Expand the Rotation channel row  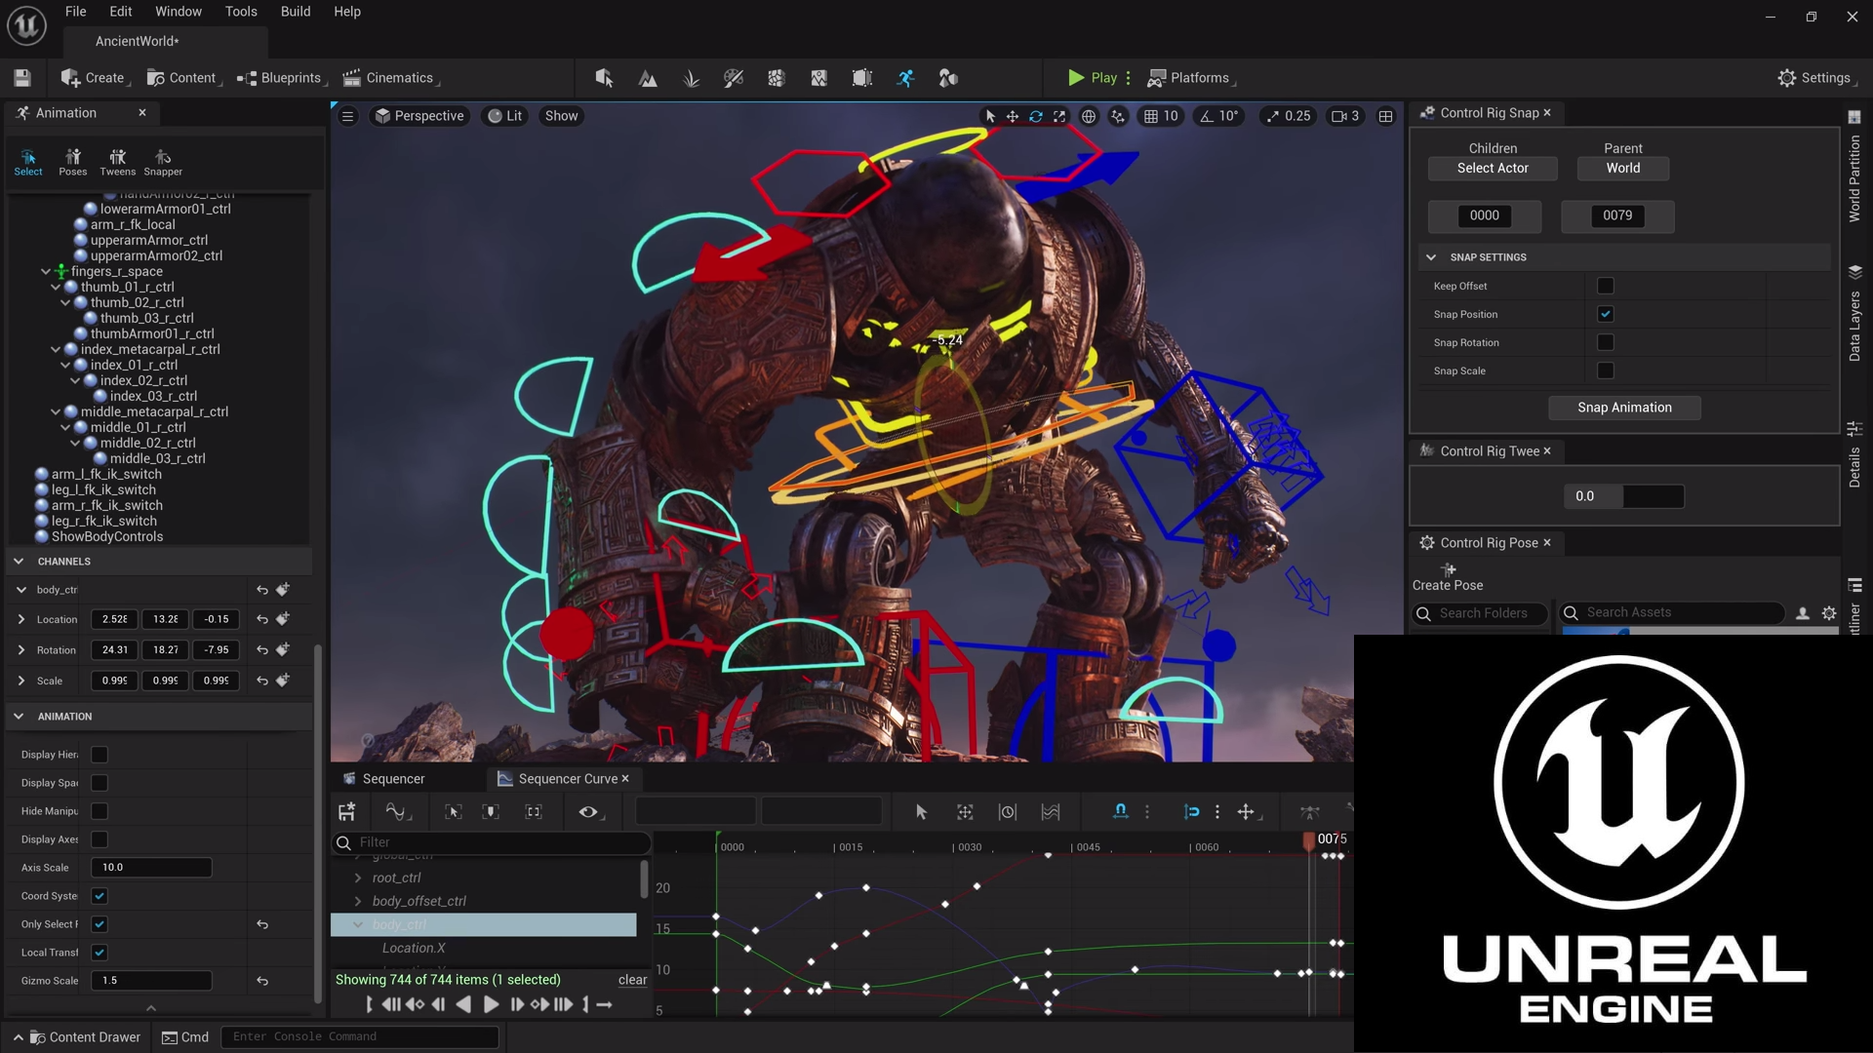pyautogui.click(x=21, y=650)
